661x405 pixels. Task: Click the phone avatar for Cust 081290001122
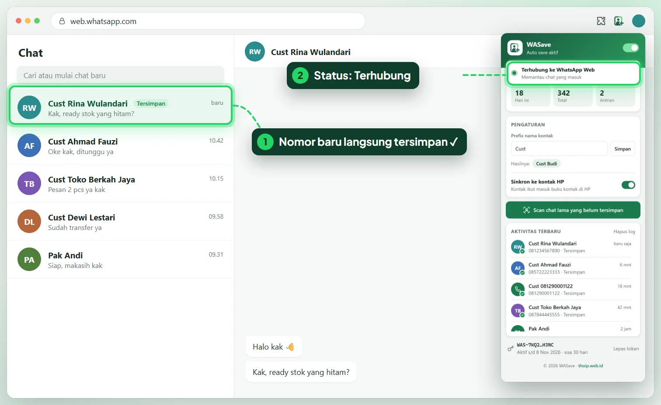(518, 289)
